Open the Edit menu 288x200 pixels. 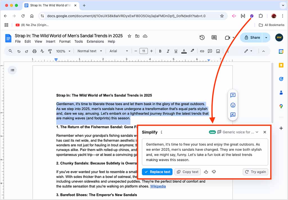click(x=28, y=41)
